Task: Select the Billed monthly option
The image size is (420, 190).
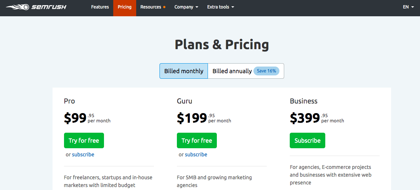Action: click(184, 71)
